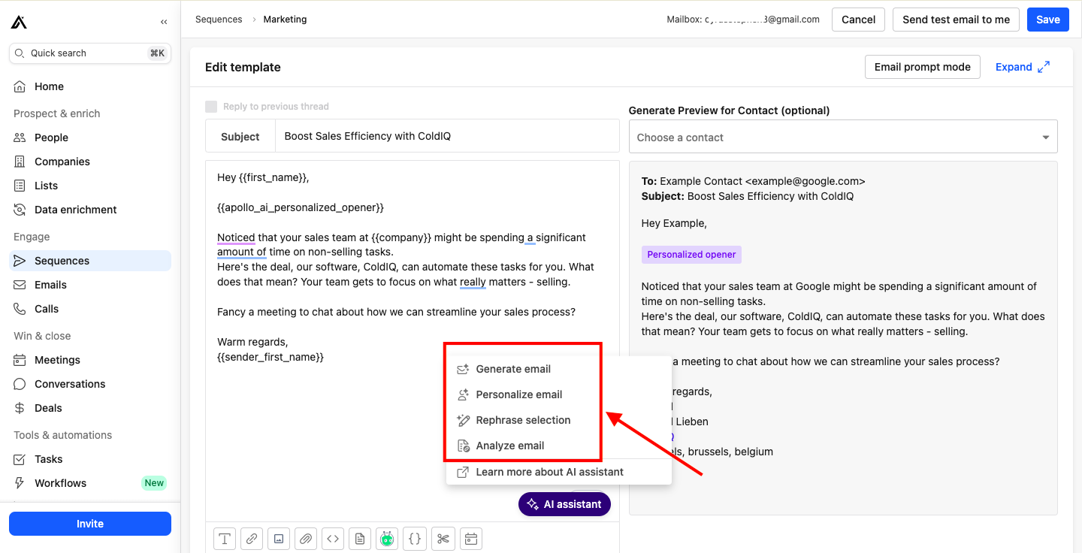The width and height of the screenshot is (1082, 553).
Task: Click the AI assistant button
Action: pos(564,504)
